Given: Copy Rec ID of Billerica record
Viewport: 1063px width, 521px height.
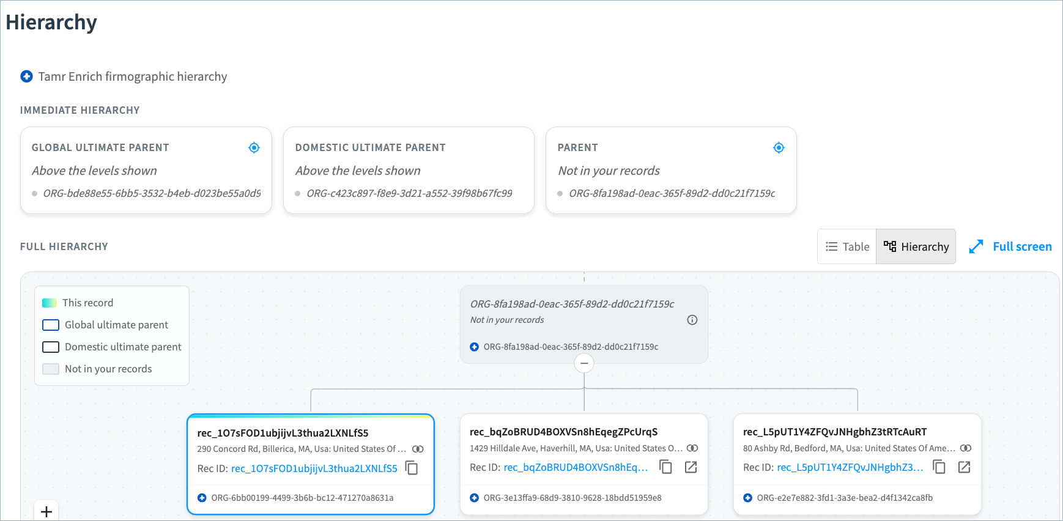Looking at the screenshot, I should pos(412,468).
